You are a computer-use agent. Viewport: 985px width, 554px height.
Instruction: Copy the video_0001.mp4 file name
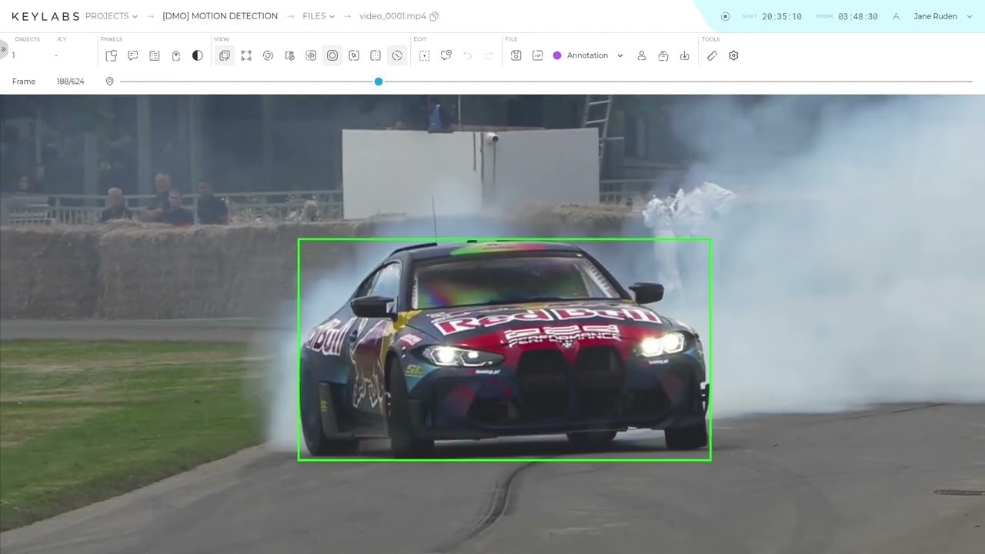(x=434, y=16)
